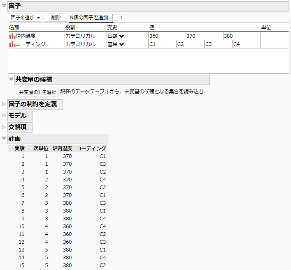Click coating value C4 in run 9
Viewport: 291px width, 270px height.
(x=102, y=219)
